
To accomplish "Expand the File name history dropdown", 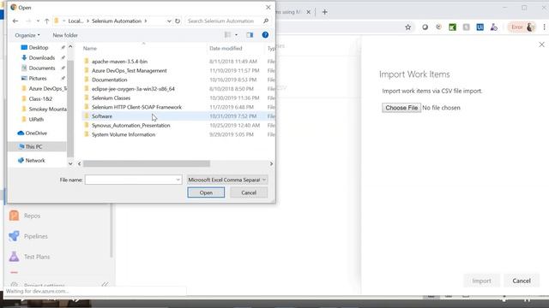I will point(178,180).
